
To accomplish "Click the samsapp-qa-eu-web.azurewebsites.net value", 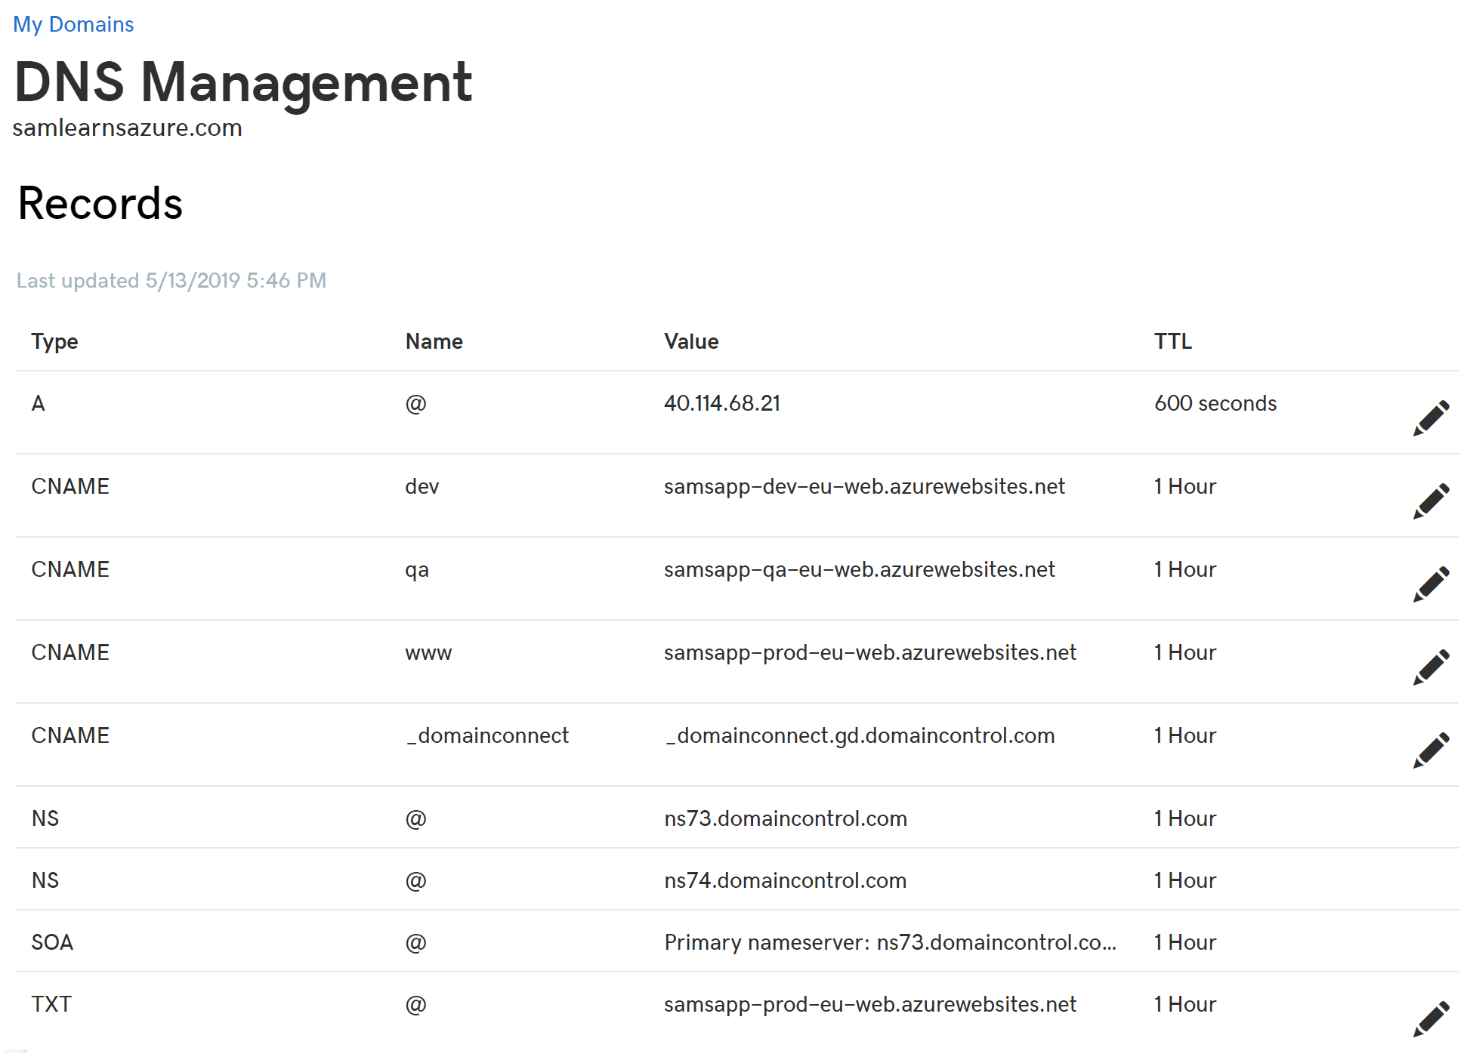I will (859, 569).
